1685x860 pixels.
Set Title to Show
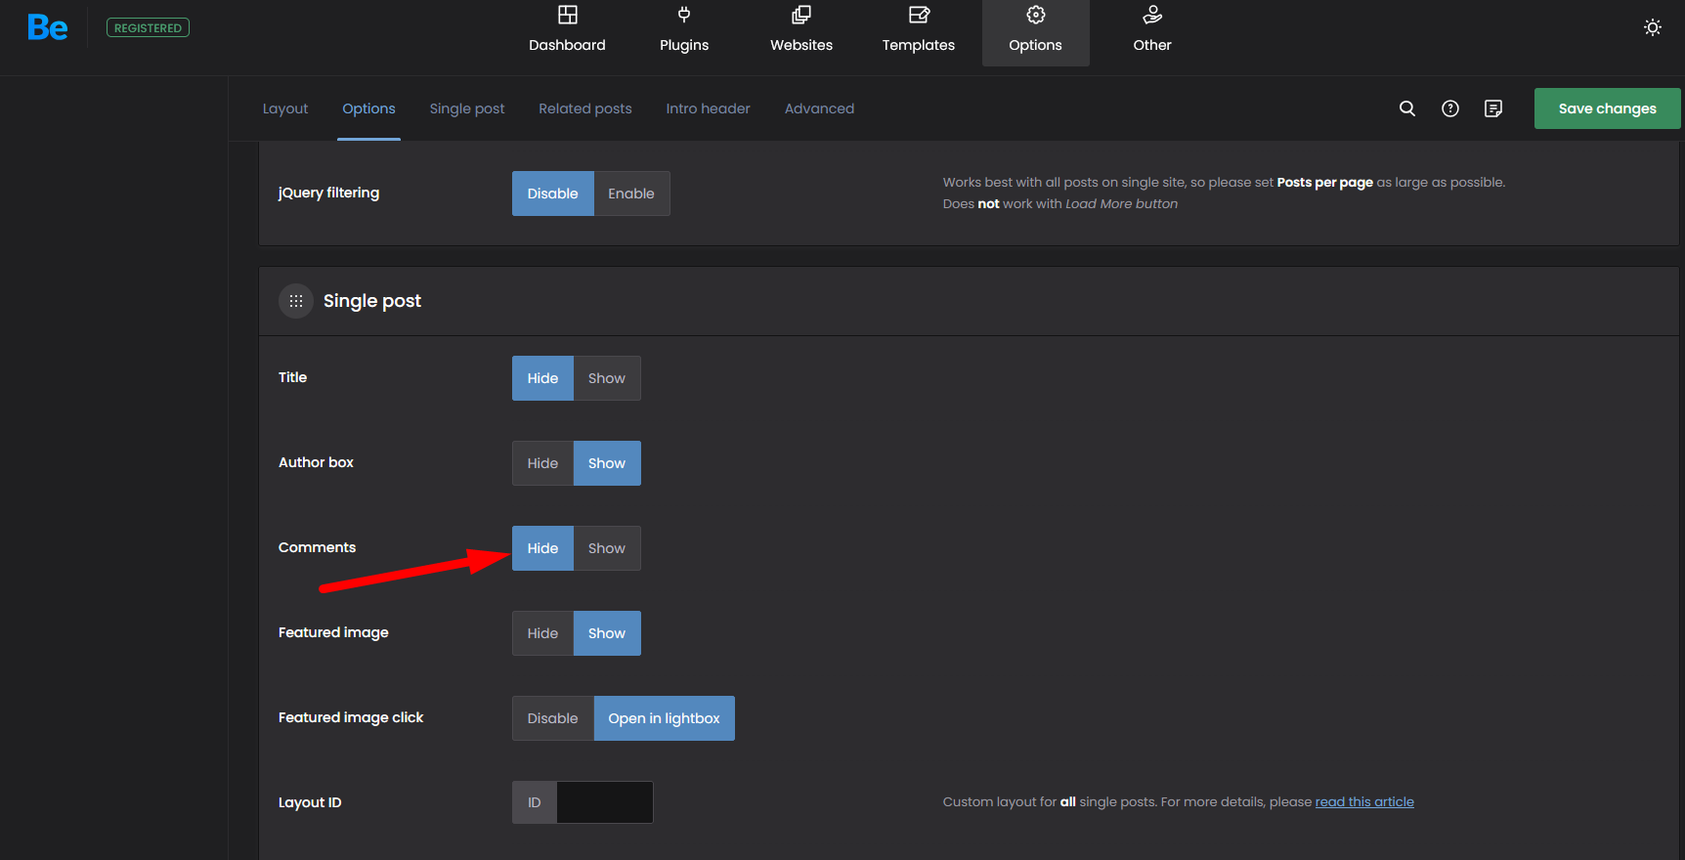tap(606, 378)
